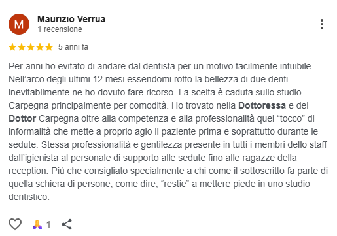Click the fourth rating star
Screen dimensions: 337x236
pos(40,47)
